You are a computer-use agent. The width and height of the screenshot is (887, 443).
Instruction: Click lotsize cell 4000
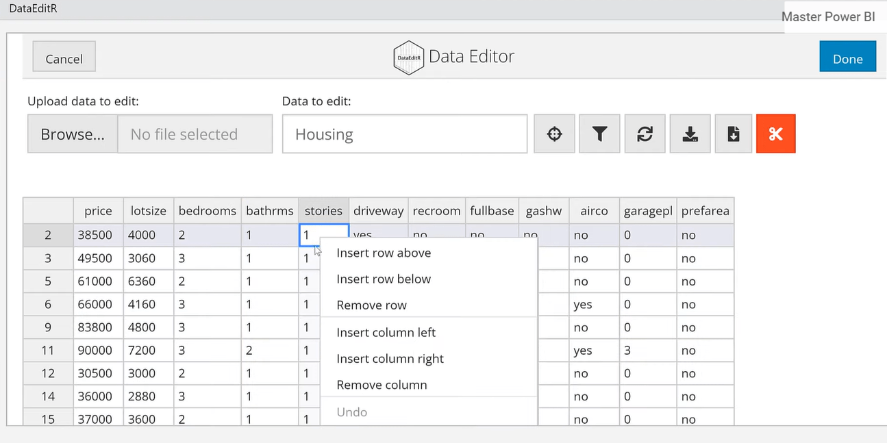tap(149, 235)
